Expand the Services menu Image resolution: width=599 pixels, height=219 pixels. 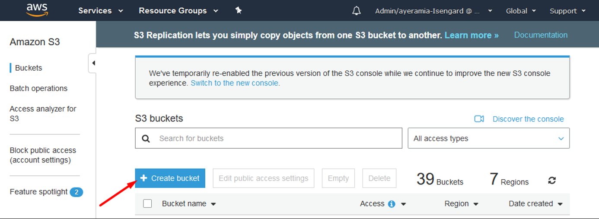tap(101, 11)
